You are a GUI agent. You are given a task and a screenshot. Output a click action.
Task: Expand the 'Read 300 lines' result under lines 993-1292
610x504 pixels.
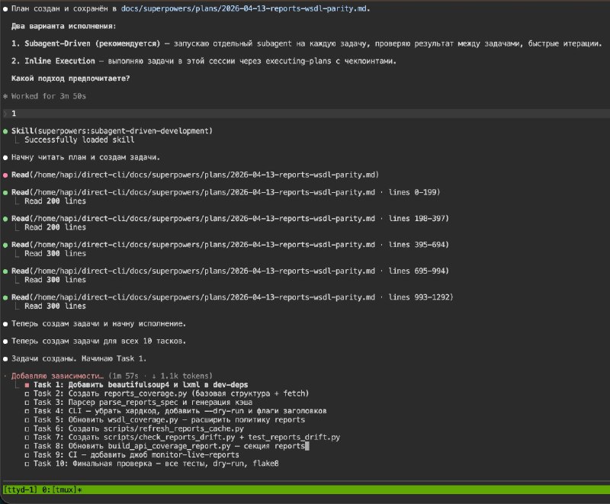pos(55,306)
